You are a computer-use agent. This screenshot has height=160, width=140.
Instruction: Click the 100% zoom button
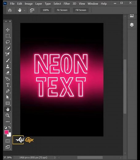coord(46,10)
